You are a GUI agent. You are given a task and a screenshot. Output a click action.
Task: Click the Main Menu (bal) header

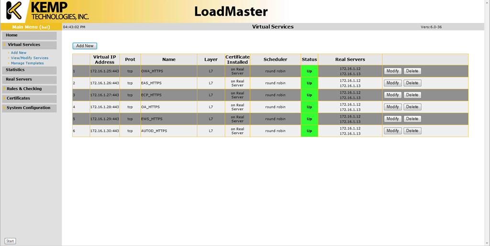pos(31,27)
